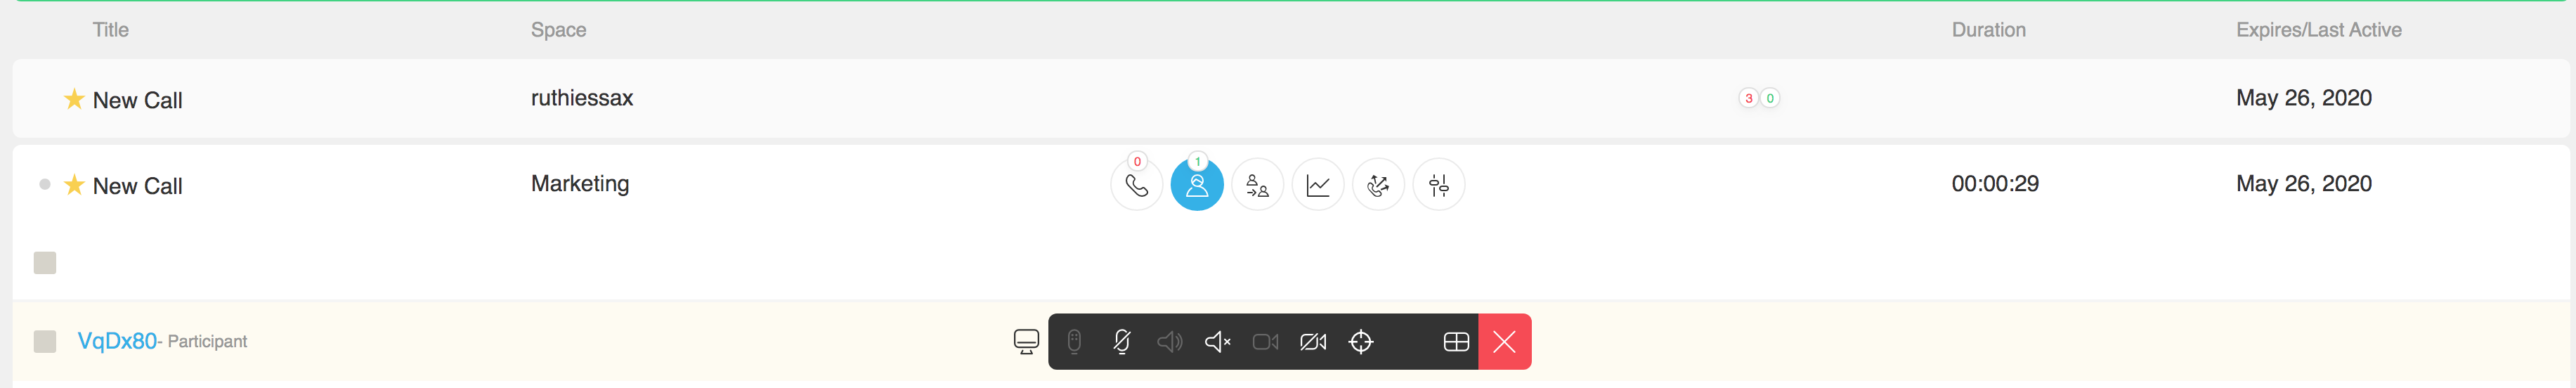
Task: Sort by the Duration column header
Action: pos(1988,30)
